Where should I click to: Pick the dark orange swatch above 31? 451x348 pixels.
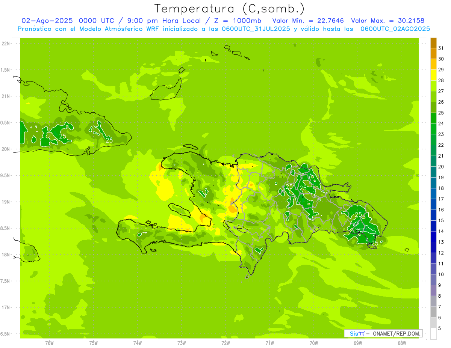tap(433, 43)
